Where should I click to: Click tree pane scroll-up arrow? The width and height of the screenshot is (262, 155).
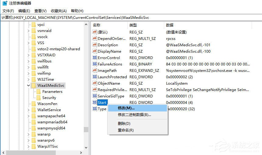tap(86, 25)
